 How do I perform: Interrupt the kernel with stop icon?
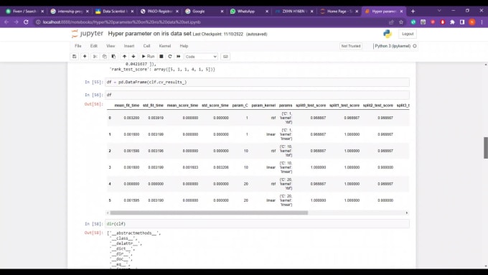click(161, 57)
